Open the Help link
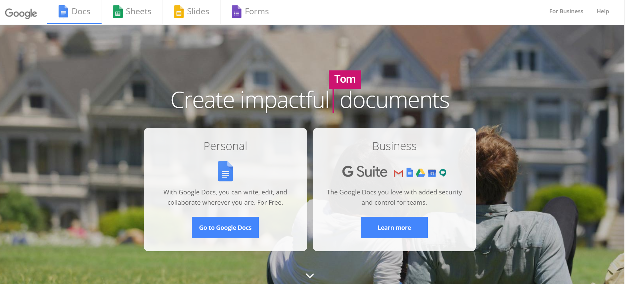 (603, 11)
